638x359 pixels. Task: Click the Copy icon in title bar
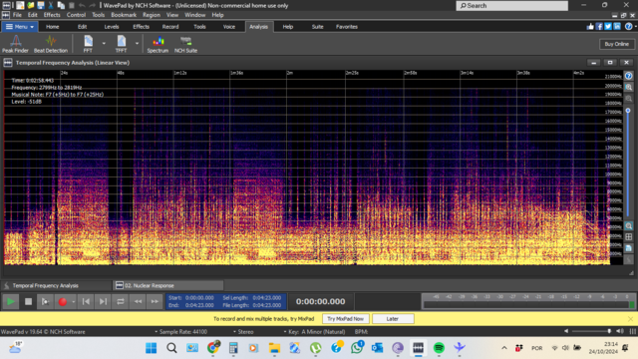[61, 5]
